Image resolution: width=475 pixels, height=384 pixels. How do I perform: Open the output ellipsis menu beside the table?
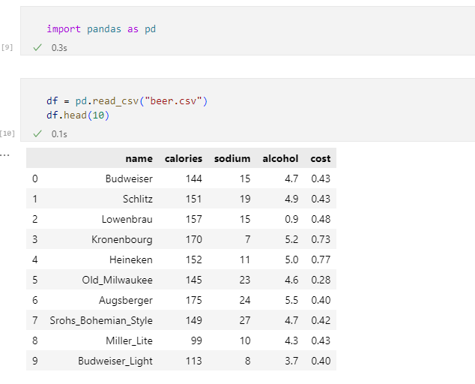[x=5, y=154]
